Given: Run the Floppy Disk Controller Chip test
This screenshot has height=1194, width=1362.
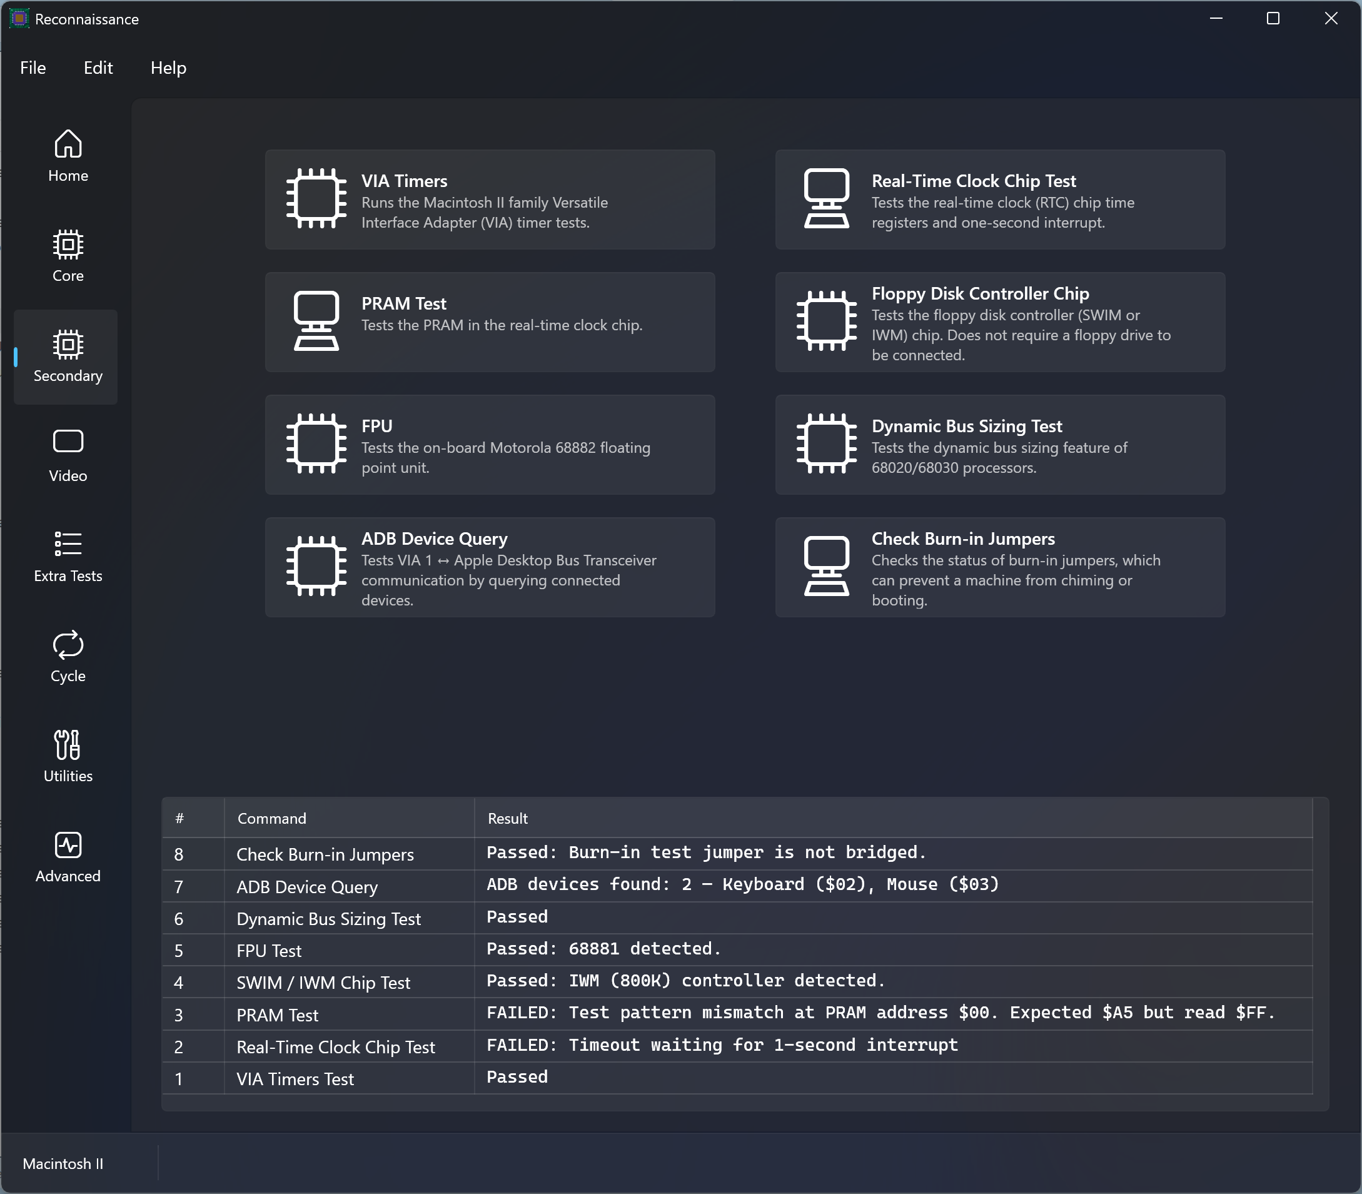Looking at the screenshot, I should coord(1000,322).
